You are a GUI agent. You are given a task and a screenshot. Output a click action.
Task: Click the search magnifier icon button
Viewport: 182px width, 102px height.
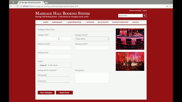point(145,16)
